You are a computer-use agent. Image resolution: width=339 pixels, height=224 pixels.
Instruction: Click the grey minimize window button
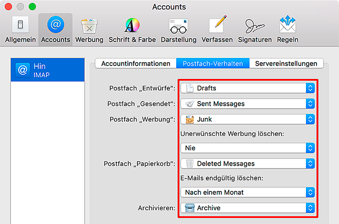[20, 7]
